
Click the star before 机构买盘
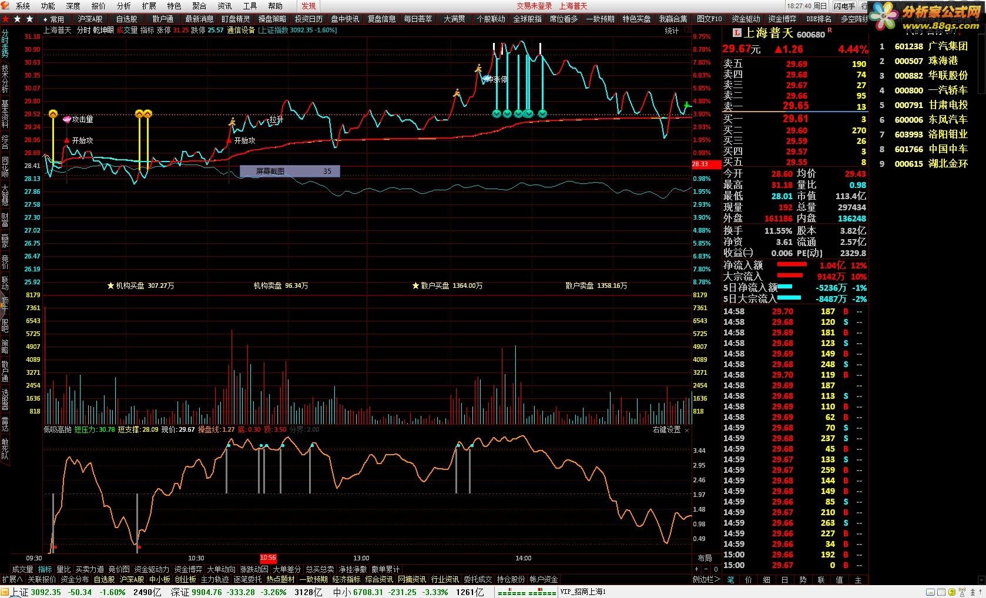point(110,285)
